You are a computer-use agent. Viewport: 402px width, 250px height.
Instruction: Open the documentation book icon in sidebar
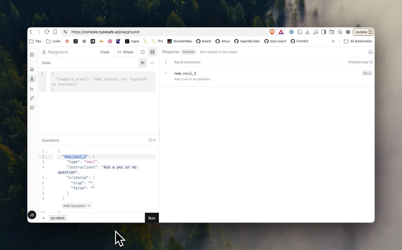32,108
